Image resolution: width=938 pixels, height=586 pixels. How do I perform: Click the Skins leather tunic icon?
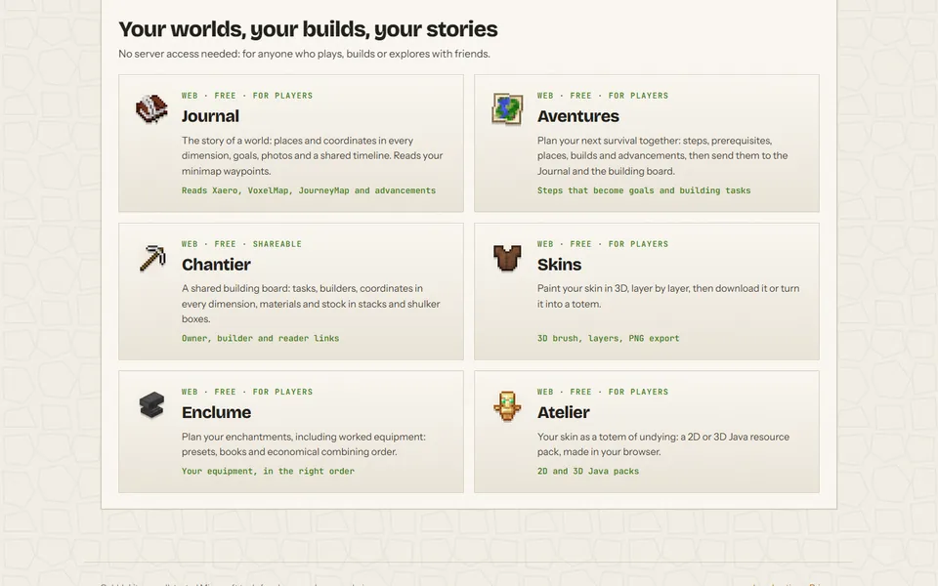[507, 258]
